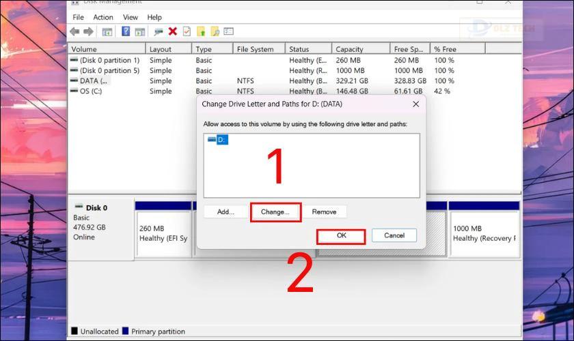Viewport: 574px width, 341px height.
Task: Click the 328.83 GB free space cell
Action: [410, 80]
